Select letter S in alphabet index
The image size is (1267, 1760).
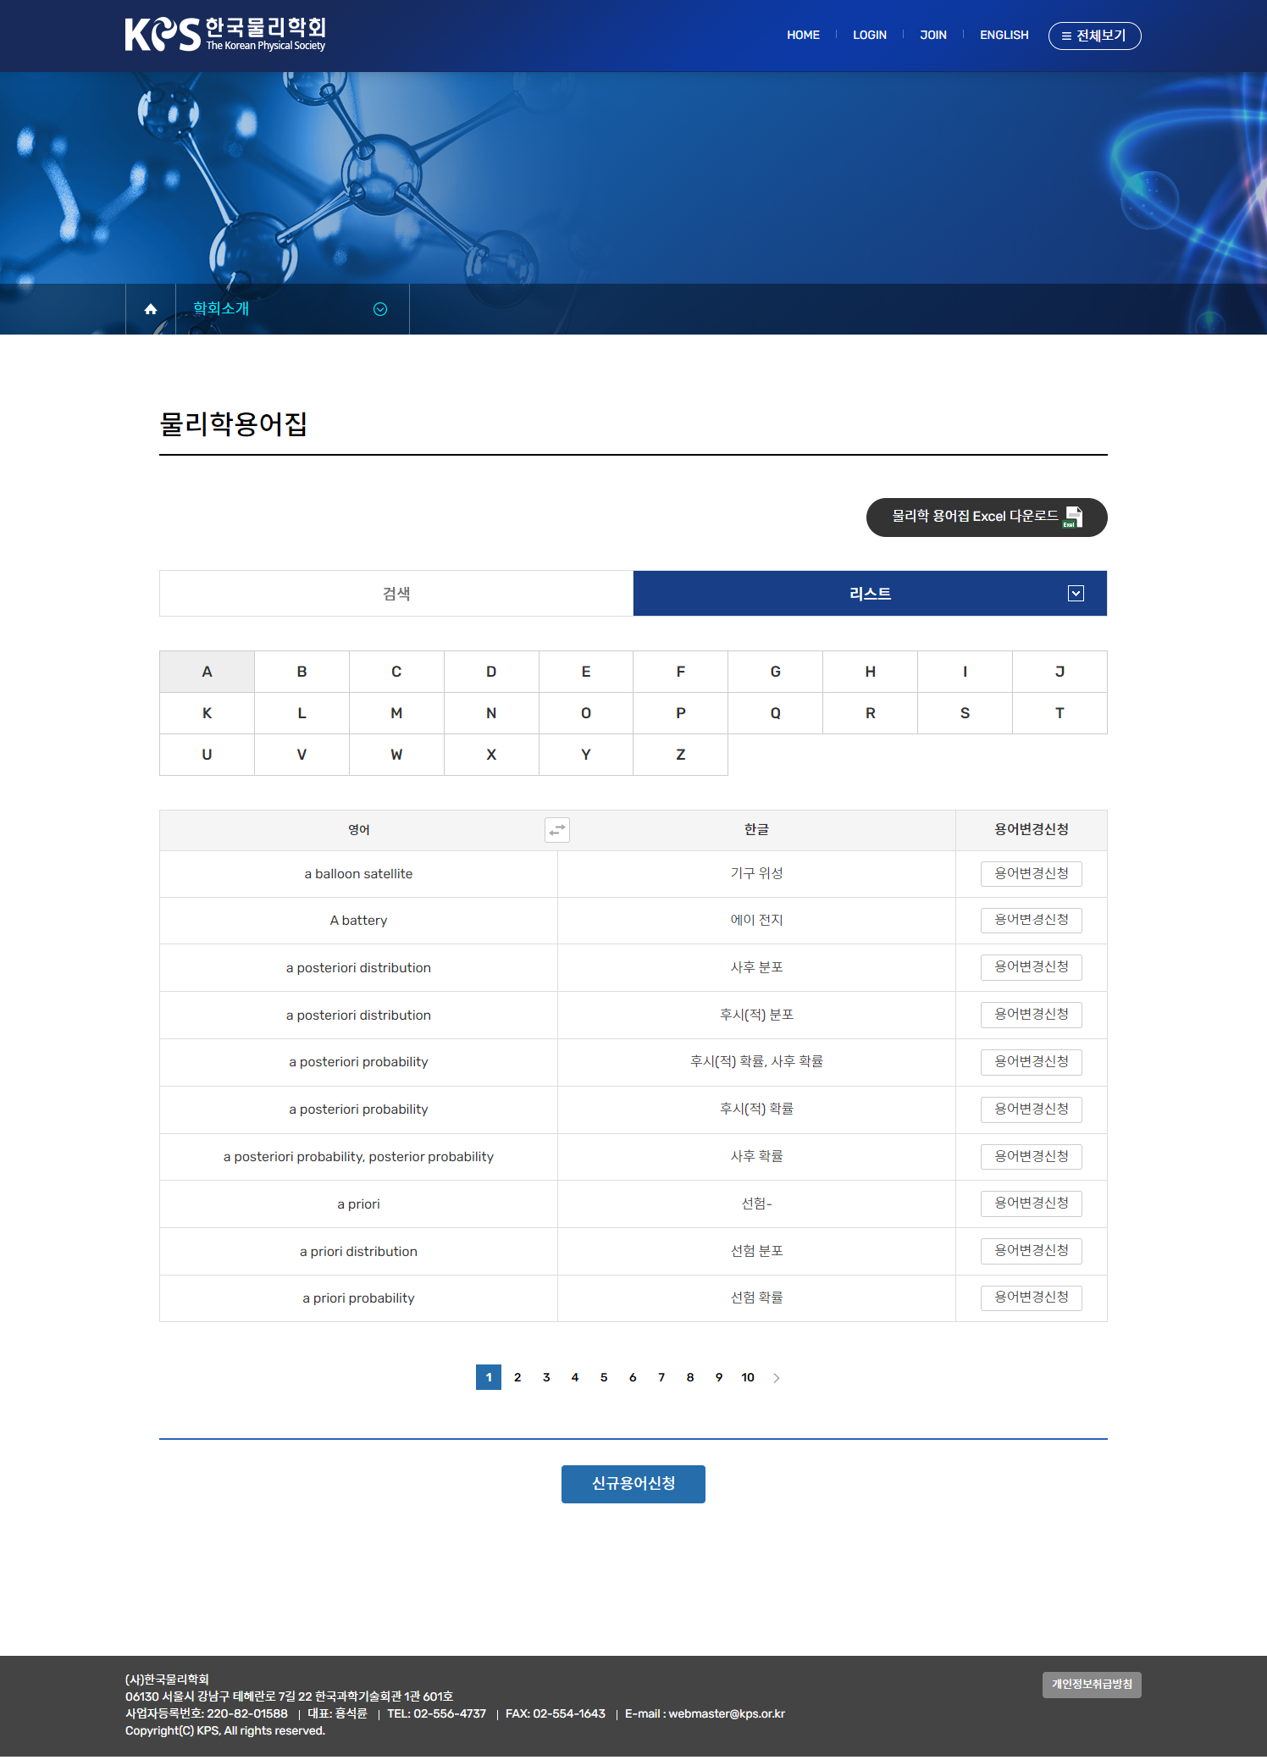click(x=965, y=713)
